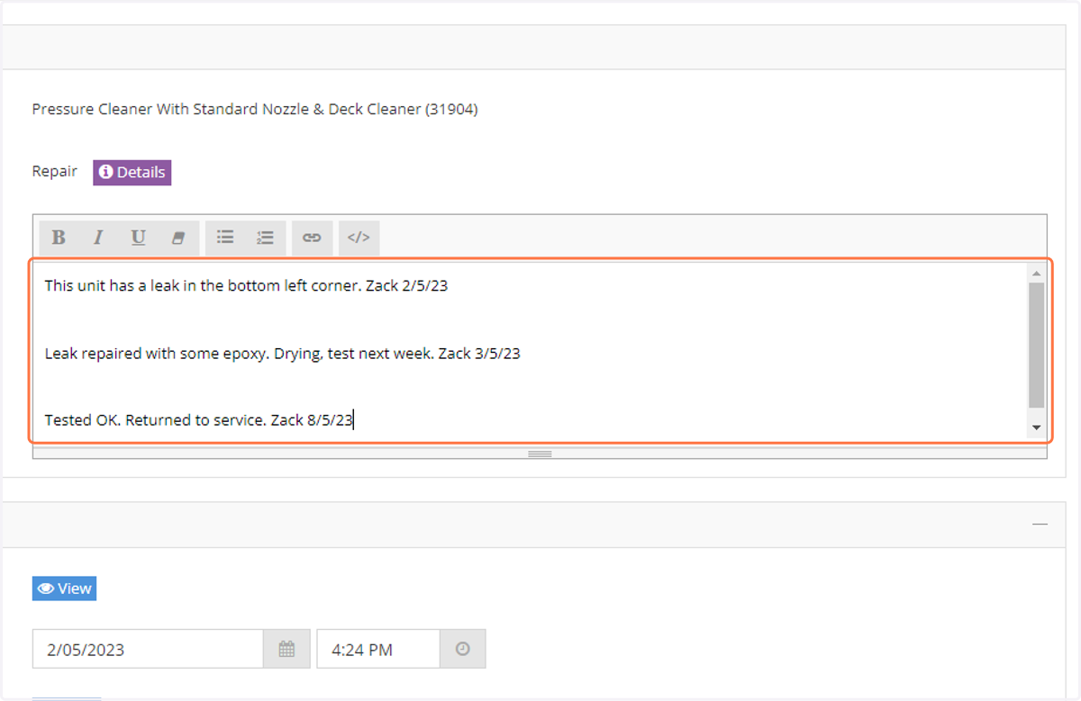This screenshot has width=1081, height=701.
Task: Click the notes editor scrollbar thumb
Action: (x=1036, y=346)
